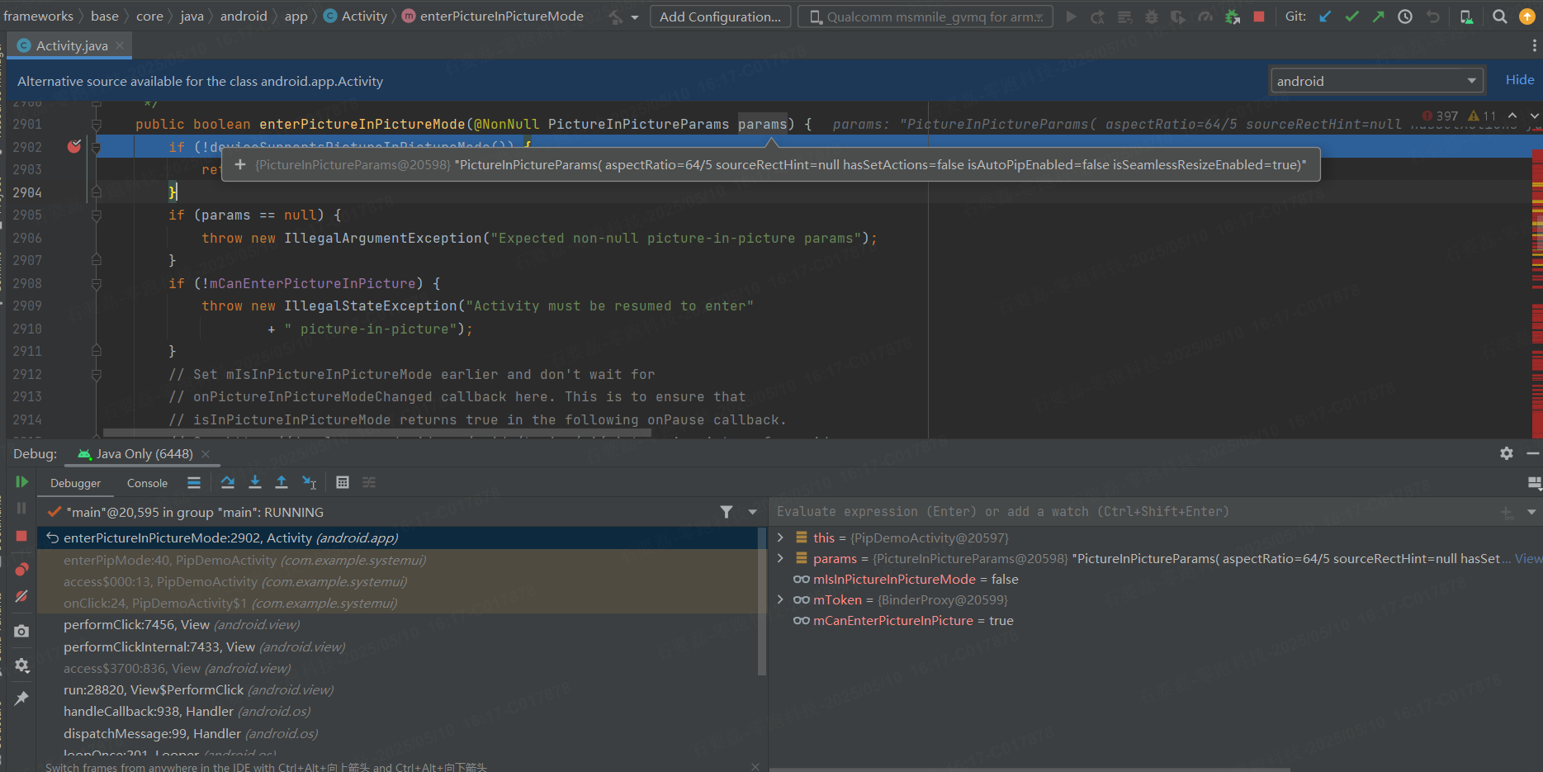Click the Pin Tab icon in debug sidebar
This screenshot has height=772, width=1543.
coord(21,698)
